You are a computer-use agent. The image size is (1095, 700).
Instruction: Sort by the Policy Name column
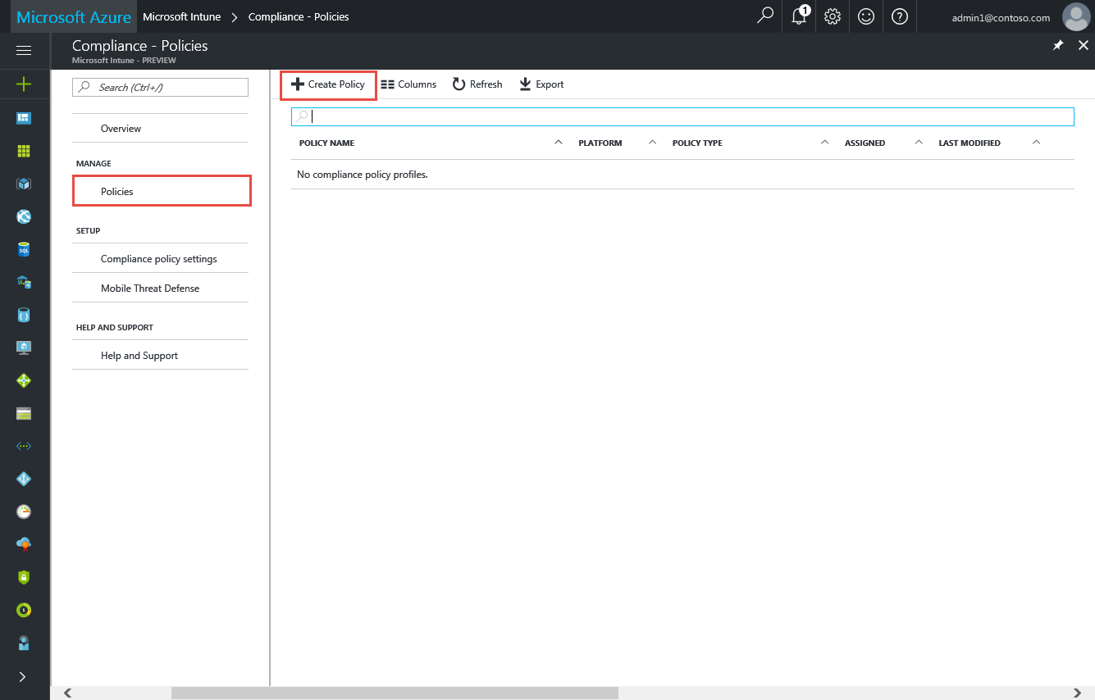(x=326, y=143)
